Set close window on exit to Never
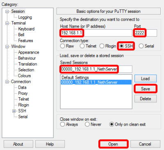The width and height of the screenshot is (164, 150). pyautogui.click(x=93, y=124)
